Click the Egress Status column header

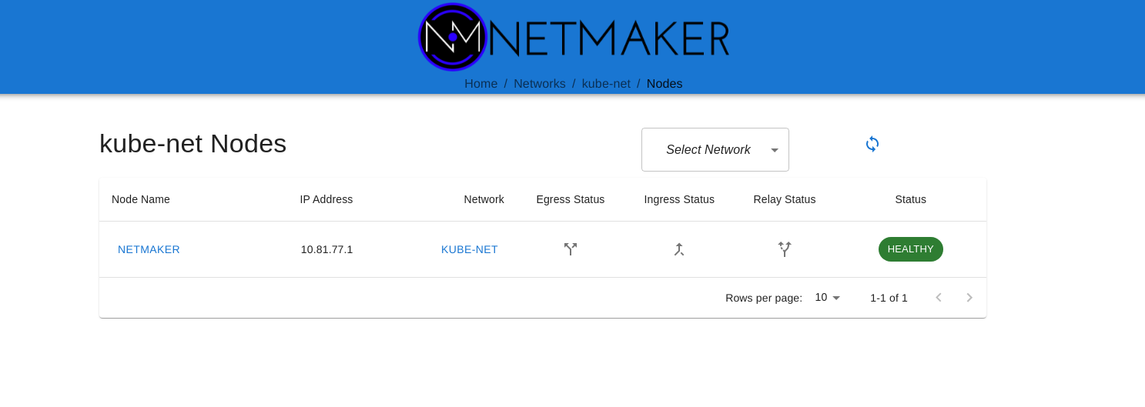tap(570, 199)
